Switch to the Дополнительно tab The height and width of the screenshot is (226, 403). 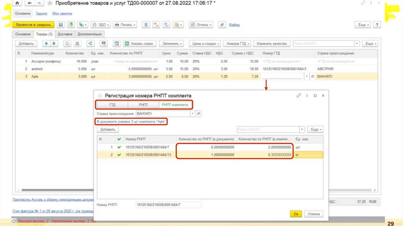point(89,34)
